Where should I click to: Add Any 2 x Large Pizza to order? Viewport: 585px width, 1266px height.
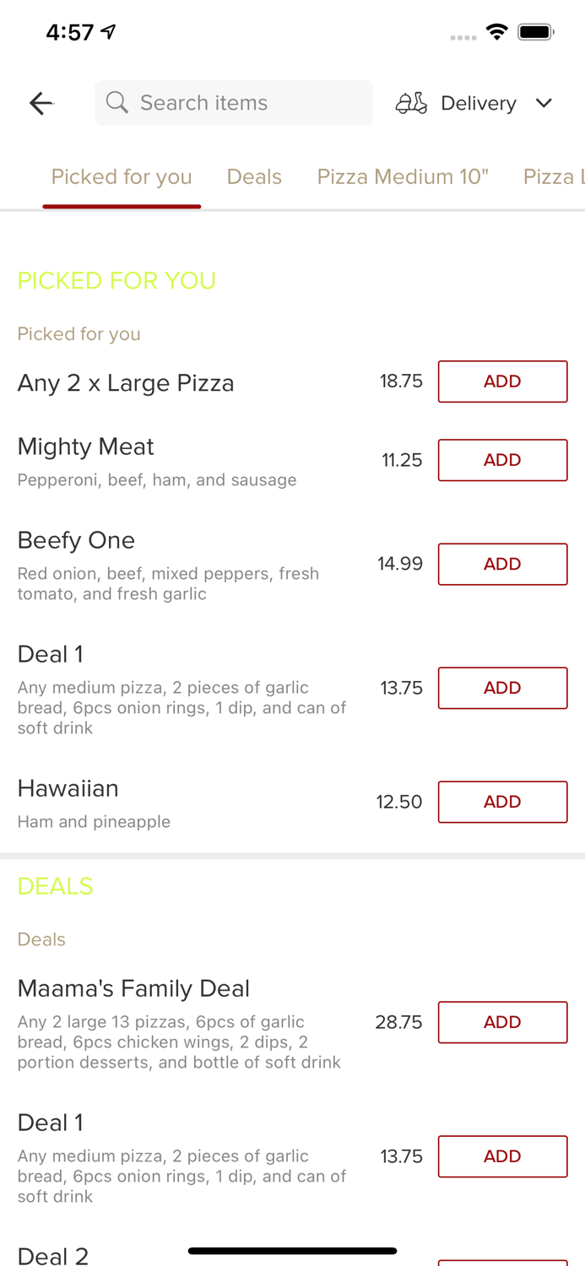point(502,381)
